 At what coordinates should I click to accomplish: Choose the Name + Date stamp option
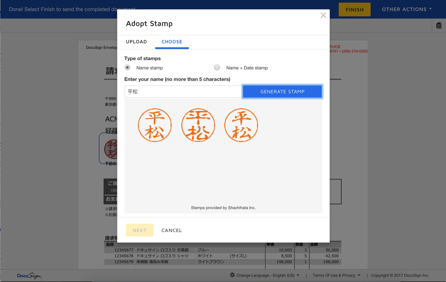point(217,67)
